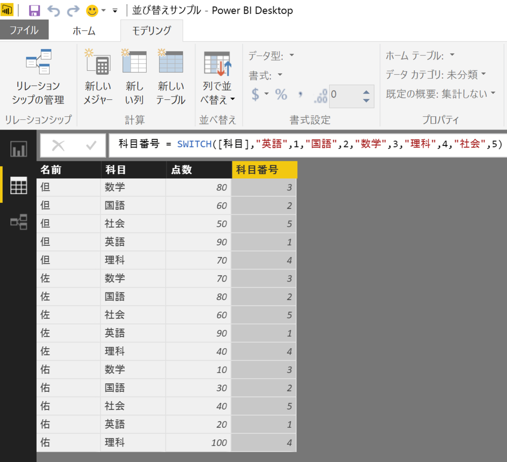Open リレーションシップの管理
Image resolution: width=507 pixels, height=462 pixels.
[x=38, y=78]
